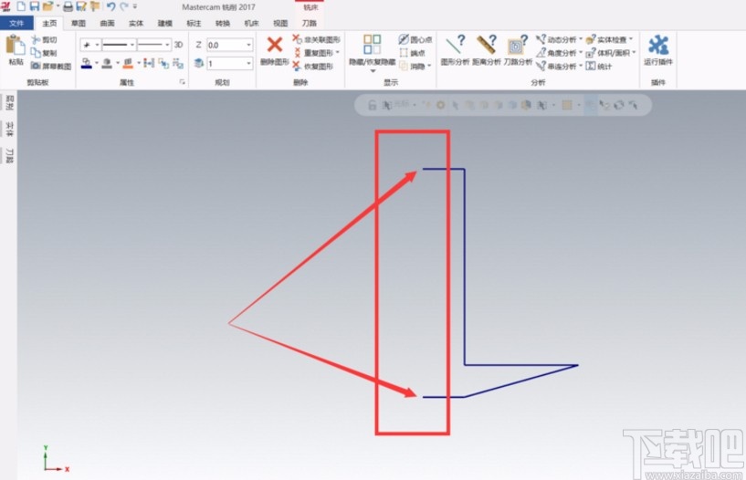Switch to the 机床 ribbon tab
This screenshot has width=746, height=480.
(251, 23)
